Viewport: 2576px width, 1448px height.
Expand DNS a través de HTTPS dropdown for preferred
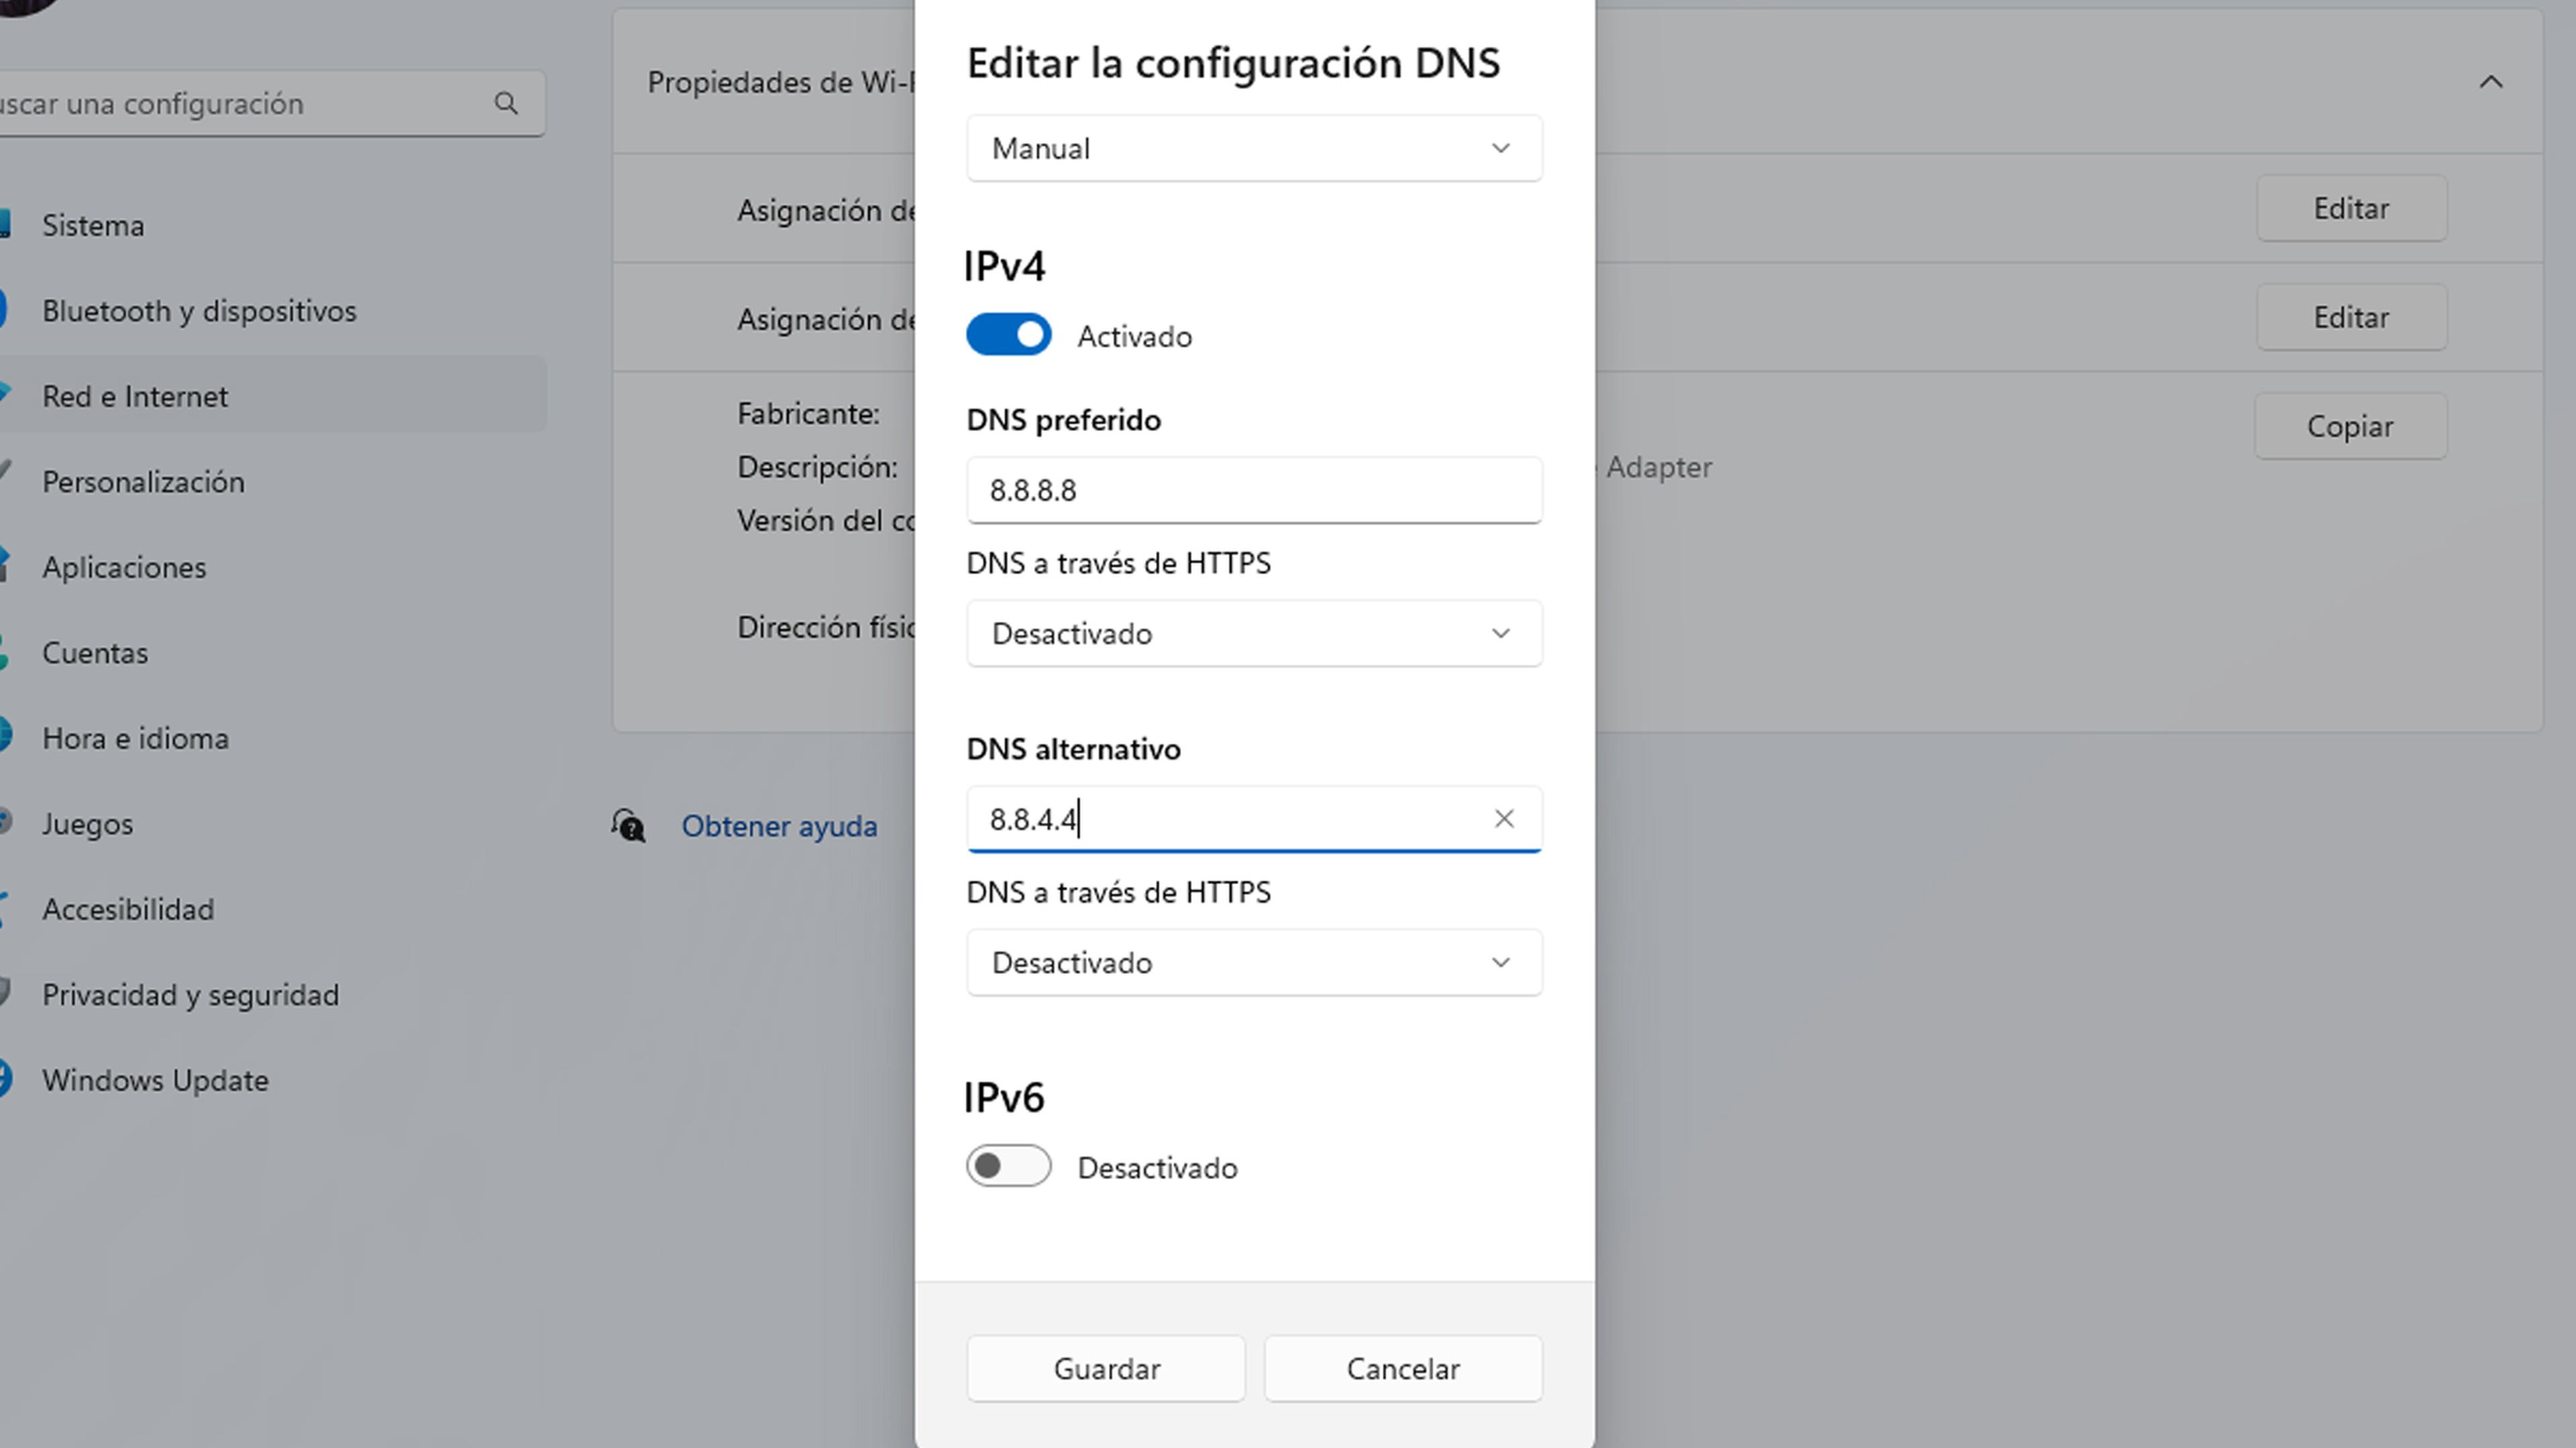(x=1252, y=633)
